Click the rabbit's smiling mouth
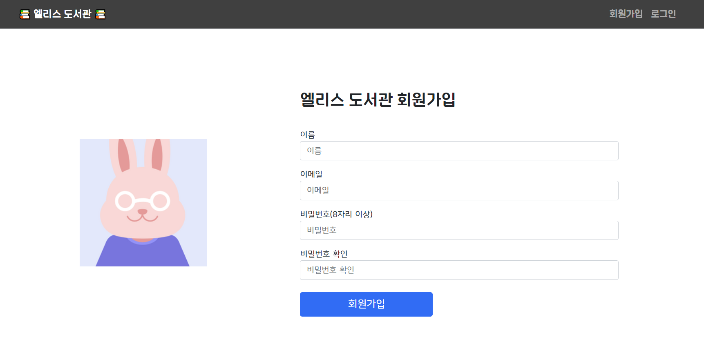The height and width of the screenshot is (357, 704). 142,219
